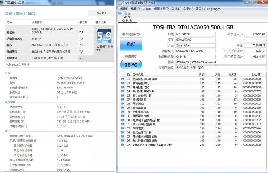Click status orb for attribute 02

(x=122, y=83)
